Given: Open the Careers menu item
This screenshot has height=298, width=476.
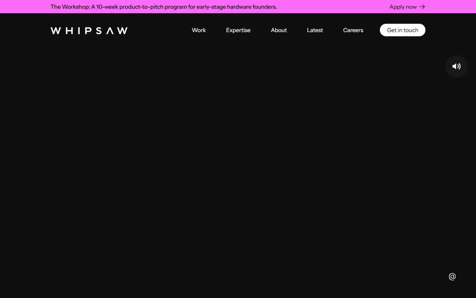Looking at the screenshot, I should tap(353, 30).
